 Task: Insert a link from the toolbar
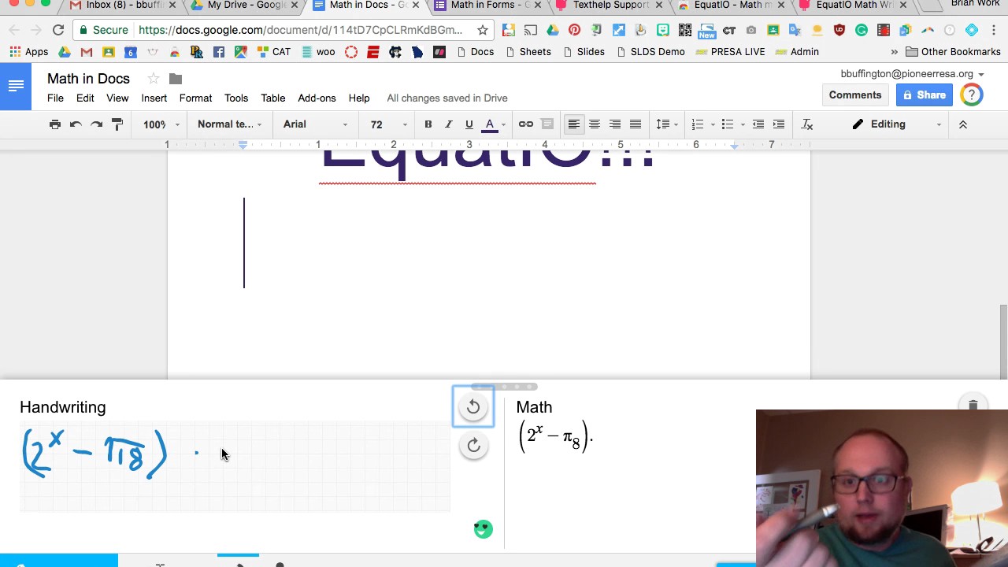[526, 124]
